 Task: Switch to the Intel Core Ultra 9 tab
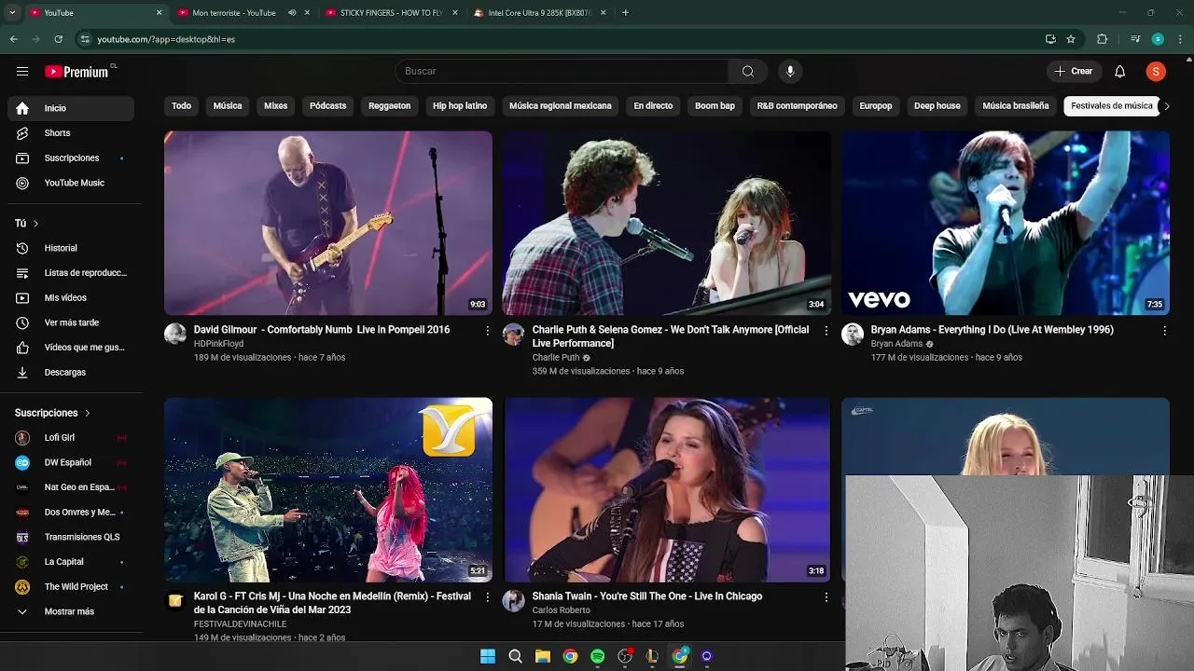[538, 13]
